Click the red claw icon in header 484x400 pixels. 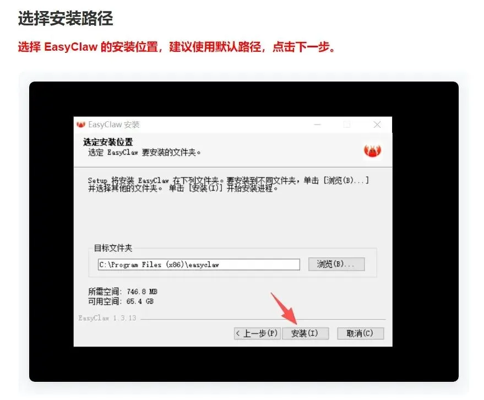coord(372,150)
